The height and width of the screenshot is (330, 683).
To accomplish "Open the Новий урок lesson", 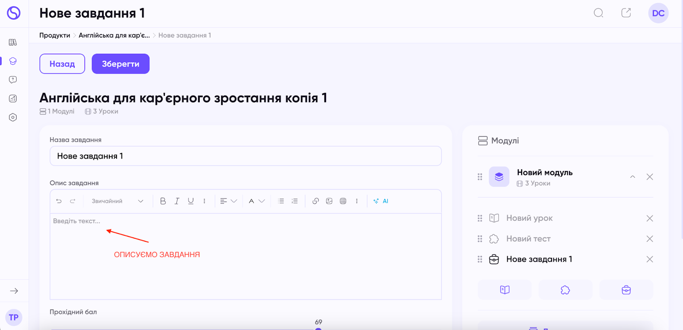I will [529, 218].
